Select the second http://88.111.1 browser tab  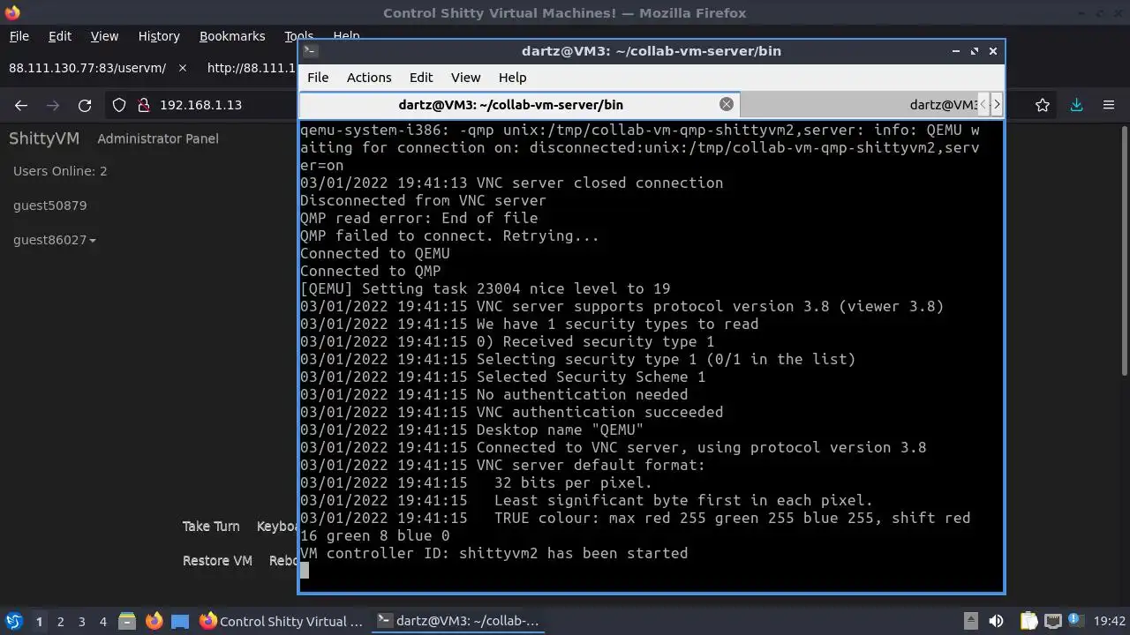coord(250,68)
